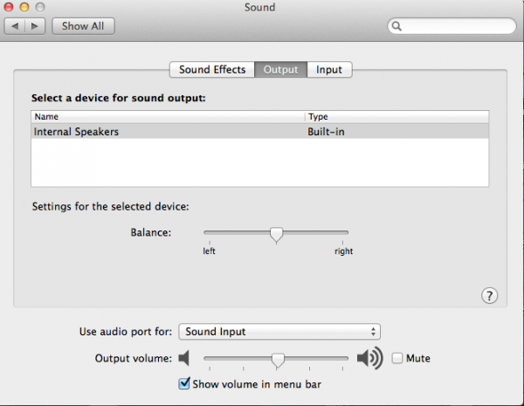The width and height of the screenshot is (524, 406).
Task: Click the back navigation arrow
Action: click(x=15, y=26)
